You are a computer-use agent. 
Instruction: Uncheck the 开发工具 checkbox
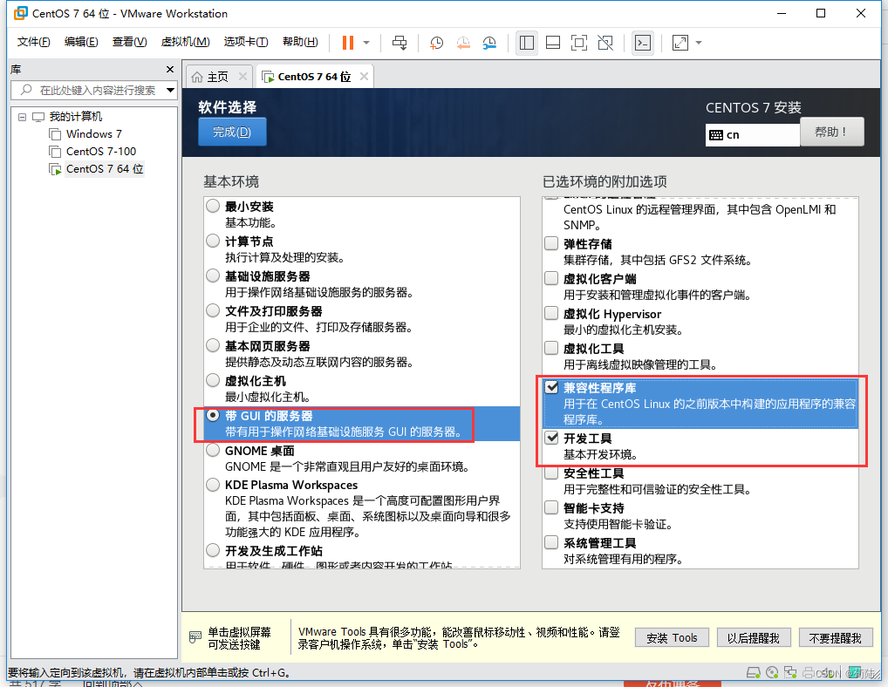point(551,438)
